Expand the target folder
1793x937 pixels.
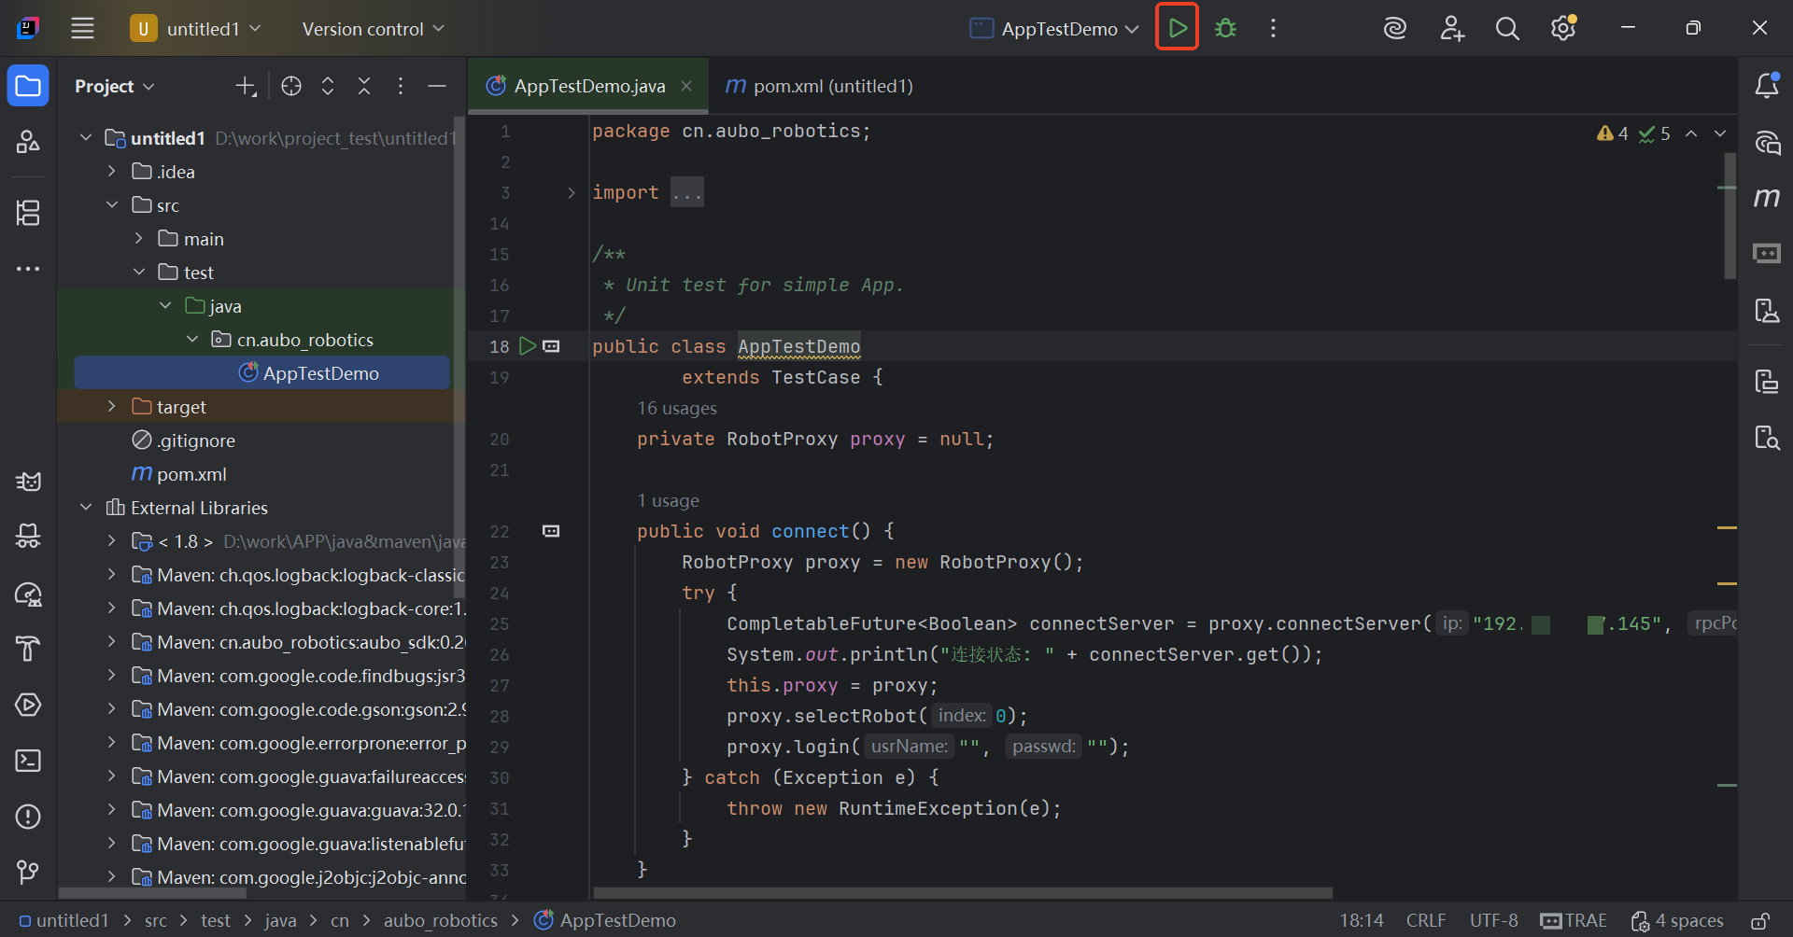pos(112,407)
